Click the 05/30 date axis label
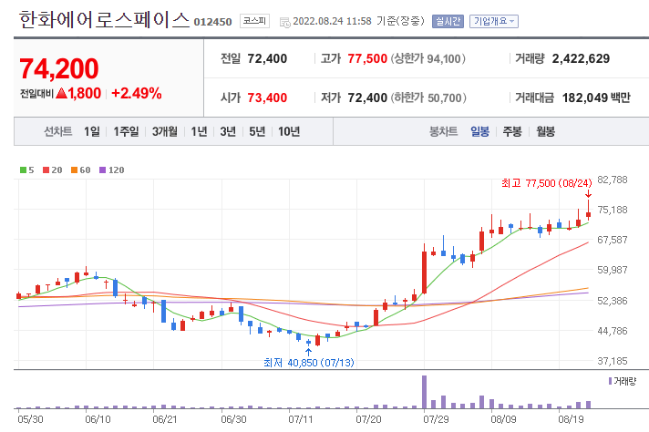649x432 pixels. point(30,419)
